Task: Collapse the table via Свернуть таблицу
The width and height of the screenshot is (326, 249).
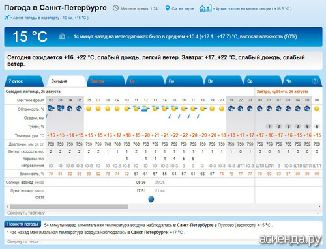Action: 26,213
